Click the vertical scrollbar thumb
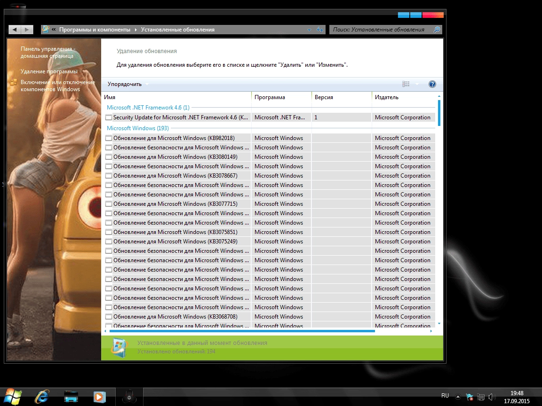 click(439, 113)
